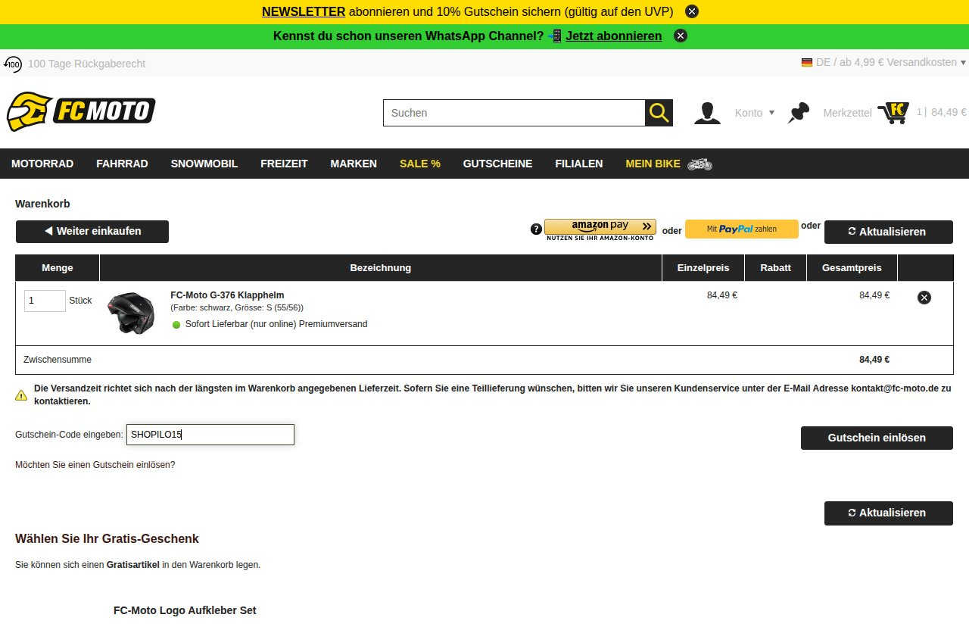This screenshot has height=630, width=969.
Task: Click the question mark help icon
Action: tap(536, 229)
